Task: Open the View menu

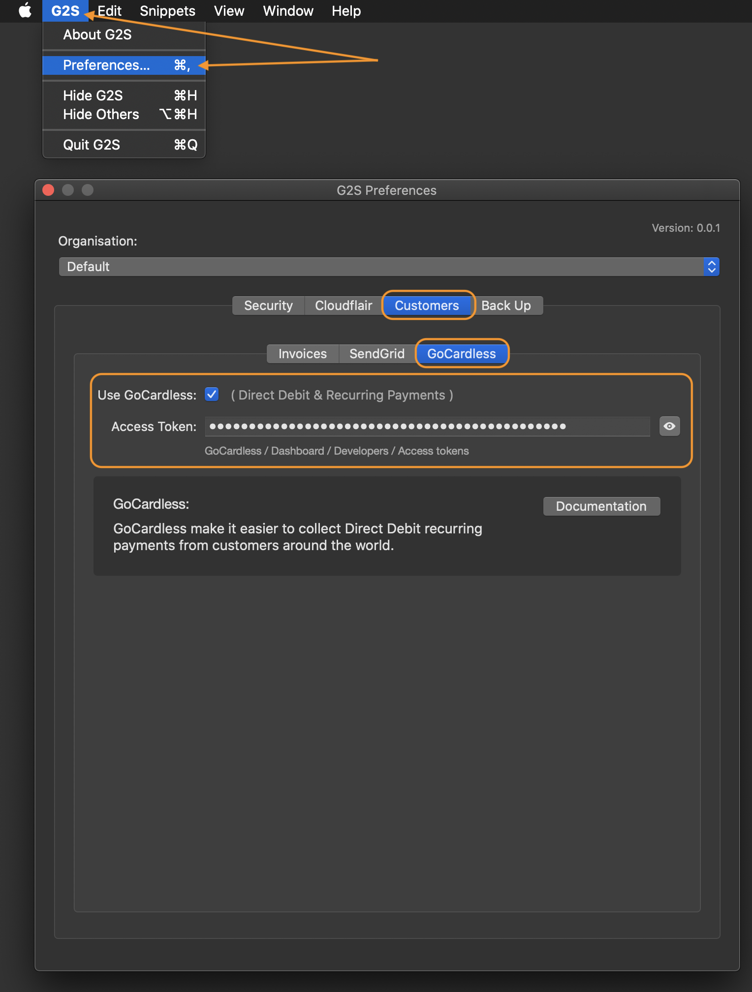Action: pyautogui.click(x=229, y=11)
